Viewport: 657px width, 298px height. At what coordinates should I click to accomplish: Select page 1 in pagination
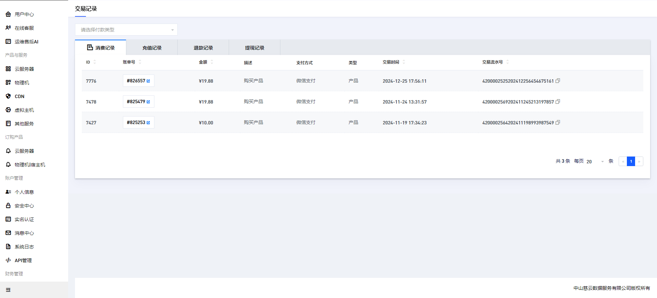(631, 161)
